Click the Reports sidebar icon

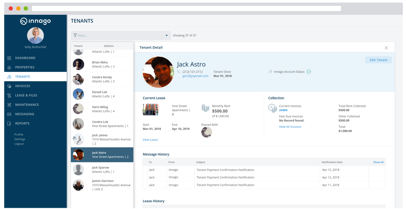(9, 123)
